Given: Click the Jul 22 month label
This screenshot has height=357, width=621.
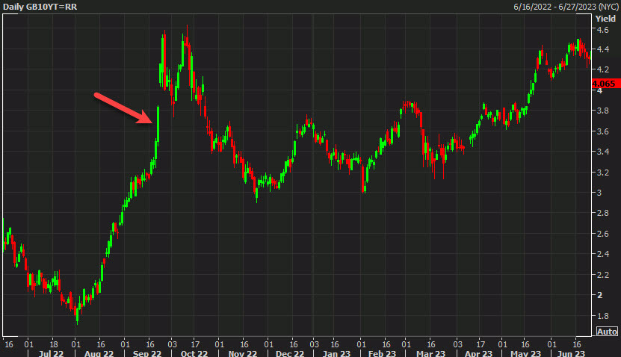Looking at the screenshot, I should coord(51,353).
